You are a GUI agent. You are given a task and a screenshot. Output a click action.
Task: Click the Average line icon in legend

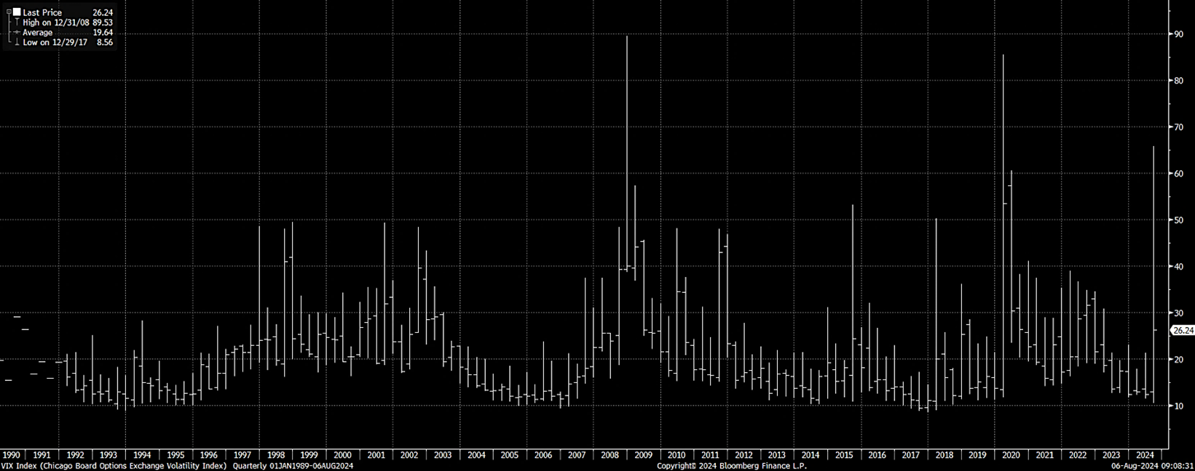pyautogui.click(x=17, y=33)
